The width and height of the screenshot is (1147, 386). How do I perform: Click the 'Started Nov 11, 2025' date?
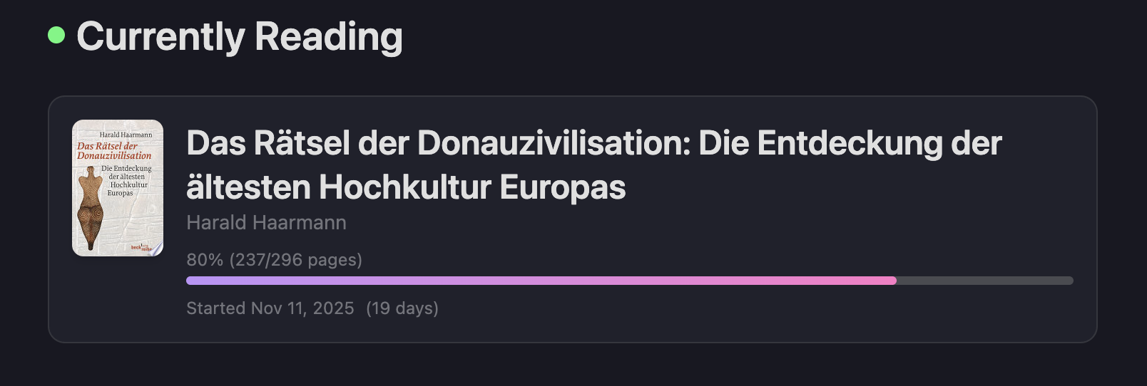[x=270, y=308]
